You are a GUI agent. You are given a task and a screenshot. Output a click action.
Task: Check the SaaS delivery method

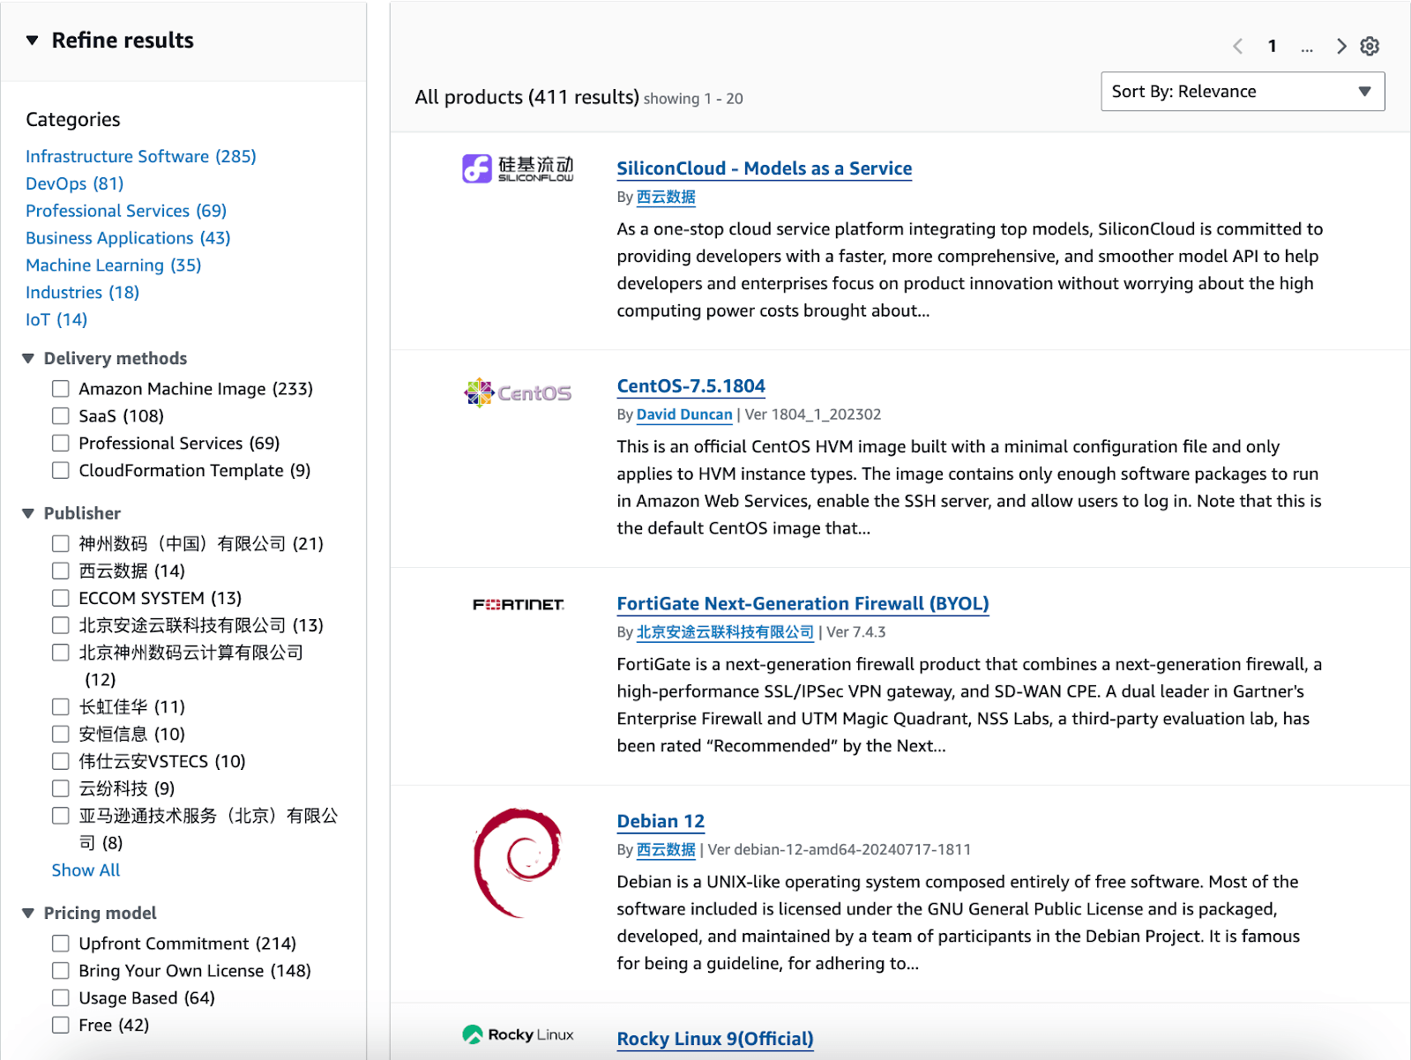[61, 416]
